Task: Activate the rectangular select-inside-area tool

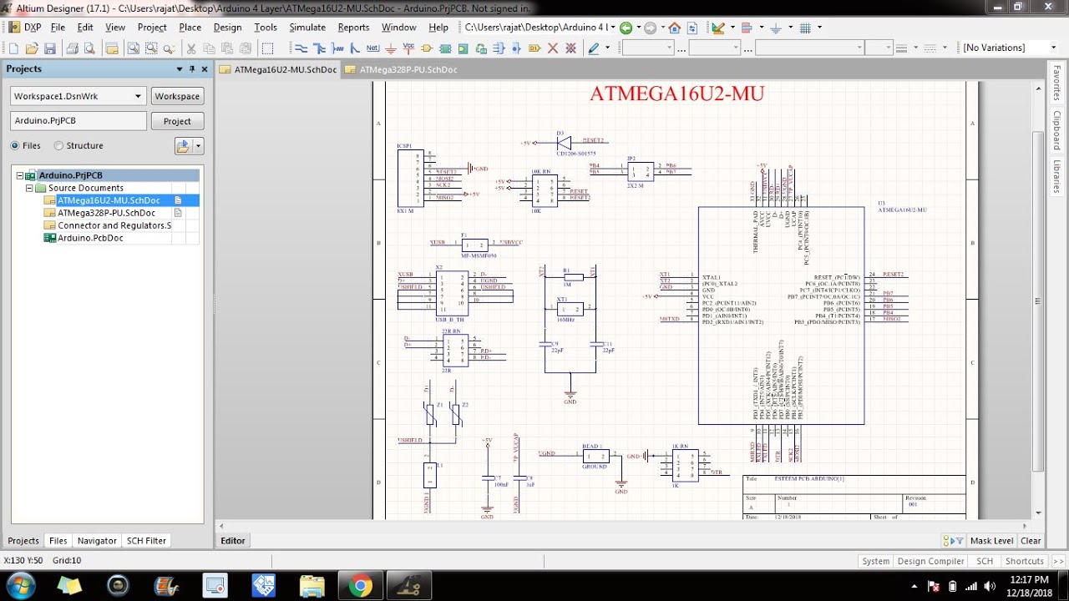Action: tap(267, 48)
